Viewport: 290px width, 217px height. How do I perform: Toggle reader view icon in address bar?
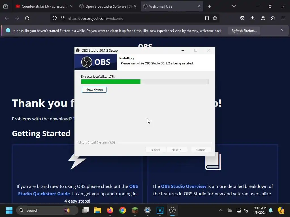click(x=207, y=18)
